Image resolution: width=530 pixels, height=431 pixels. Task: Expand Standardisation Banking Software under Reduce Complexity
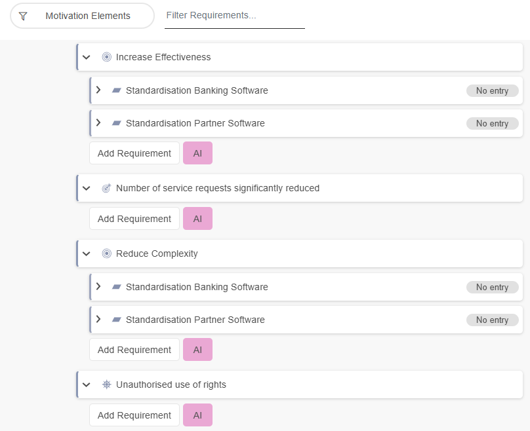(x=98, y=286)
